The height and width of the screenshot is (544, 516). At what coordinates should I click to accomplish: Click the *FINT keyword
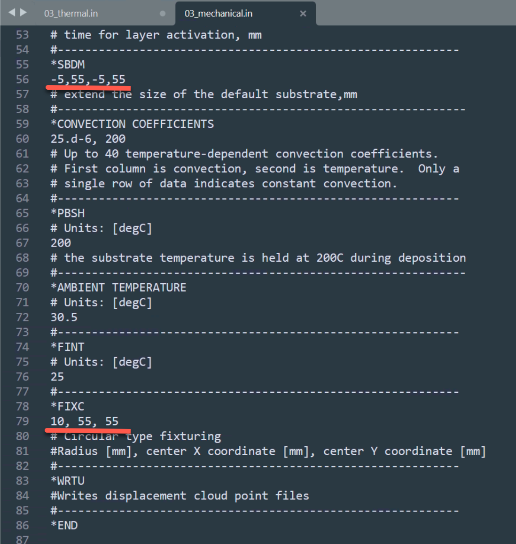click(x=68, y=347)
